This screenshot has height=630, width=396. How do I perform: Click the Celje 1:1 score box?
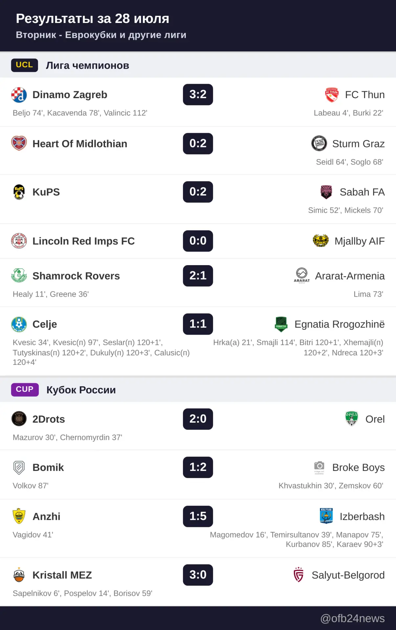click(x=198, y=324)
